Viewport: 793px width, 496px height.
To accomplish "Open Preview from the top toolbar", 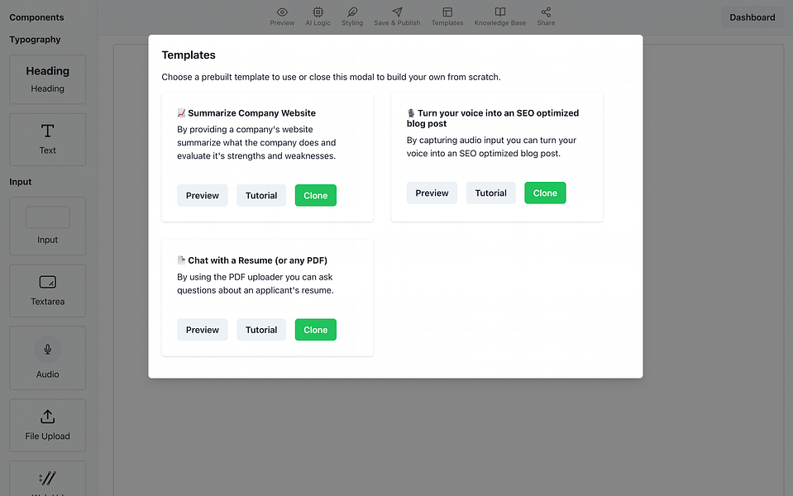I will click(x=282, y=17).
